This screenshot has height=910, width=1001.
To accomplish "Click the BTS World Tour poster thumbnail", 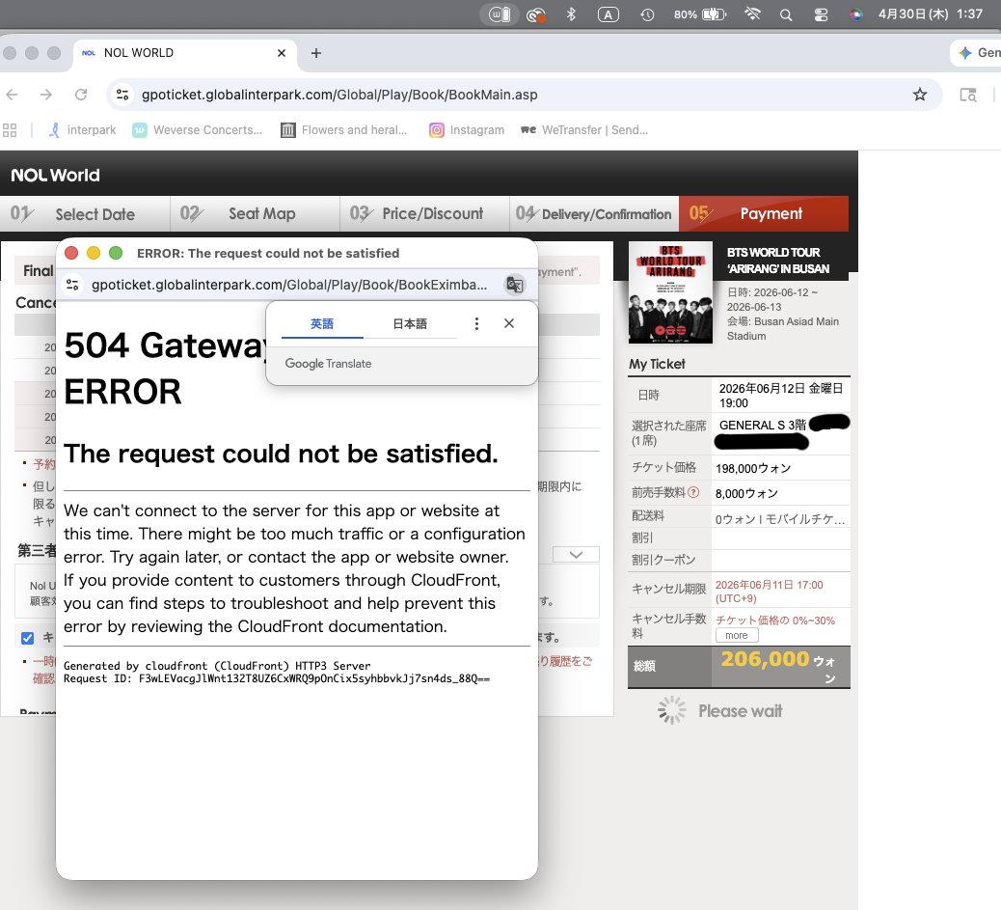I will click(x=670, y=292).
